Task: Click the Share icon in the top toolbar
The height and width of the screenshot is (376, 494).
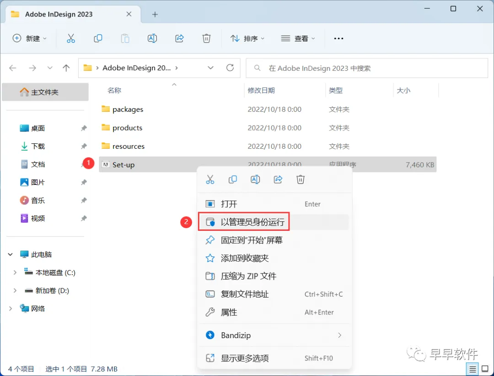Action: tap(179, 38)
